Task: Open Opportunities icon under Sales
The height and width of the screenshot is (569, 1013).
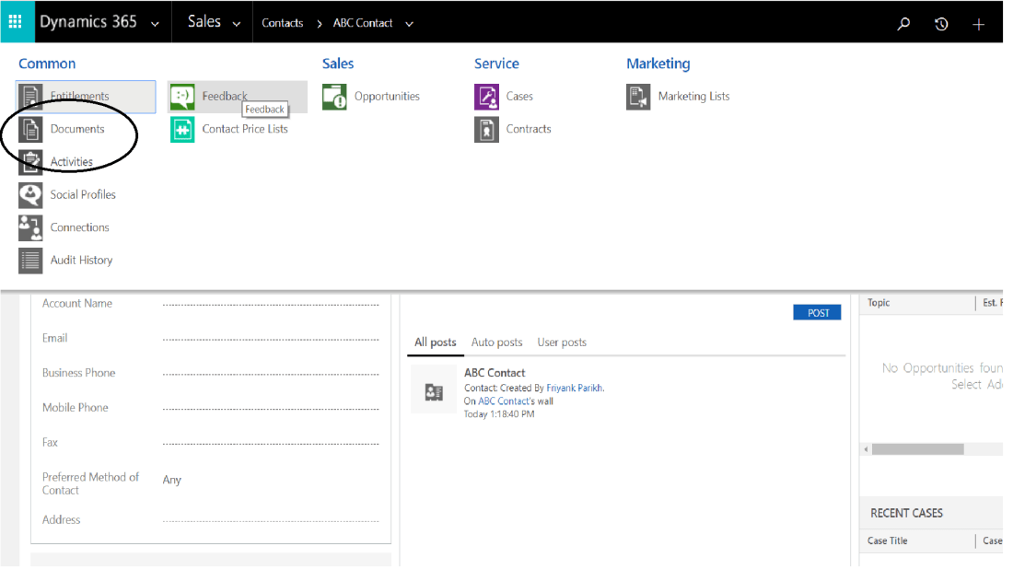Action: pos(334,97)
